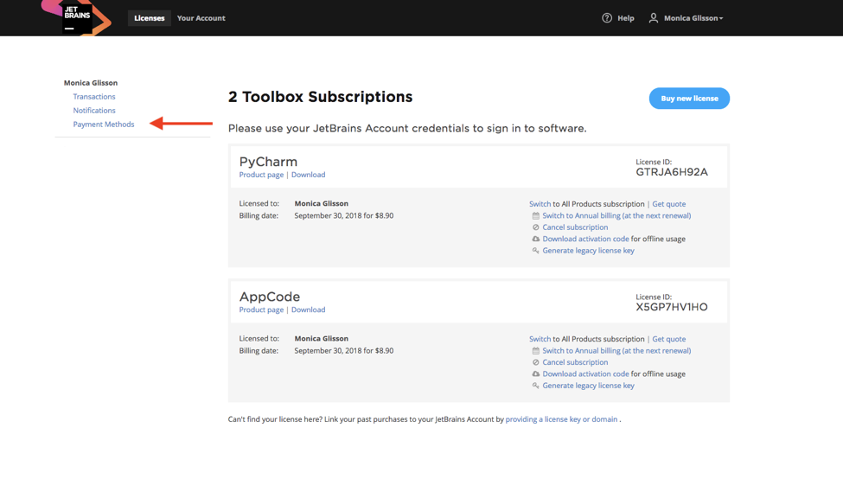This screenshot has width=843, height=479.
Task: Switch to the Licenses tab
Action: tap(150, 18)
